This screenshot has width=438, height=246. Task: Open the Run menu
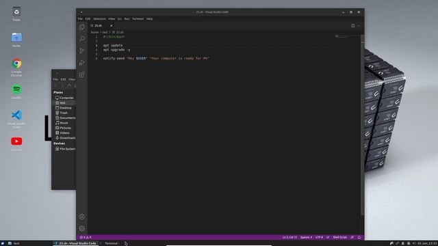tap(127, 18)
